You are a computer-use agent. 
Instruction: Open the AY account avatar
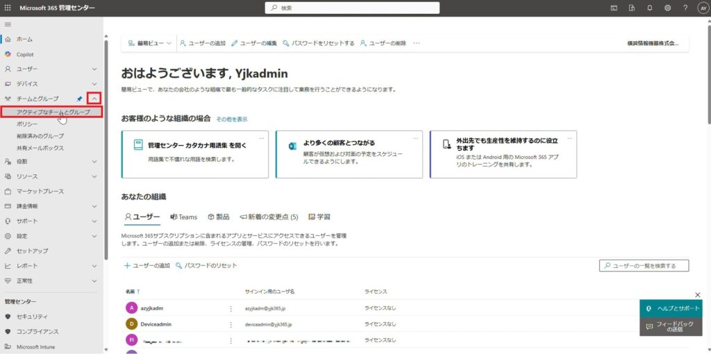tap(703, 8)
